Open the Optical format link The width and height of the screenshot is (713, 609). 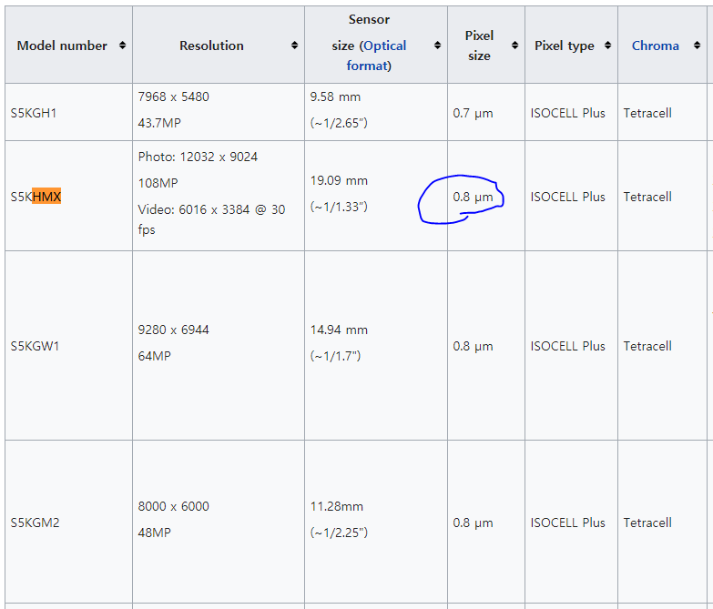click(x=376, y=56)
